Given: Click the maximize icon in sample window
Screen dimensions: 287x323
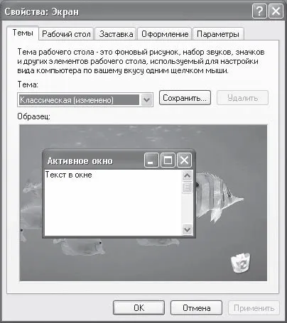Looking at the screenshot, I should click(168, 160).
